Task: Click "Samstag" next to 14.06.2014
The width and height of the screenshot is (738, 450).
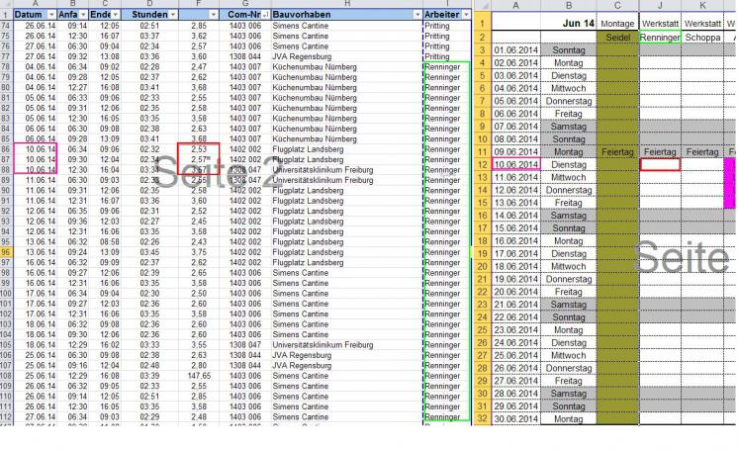Action: [x=569, y=216]
